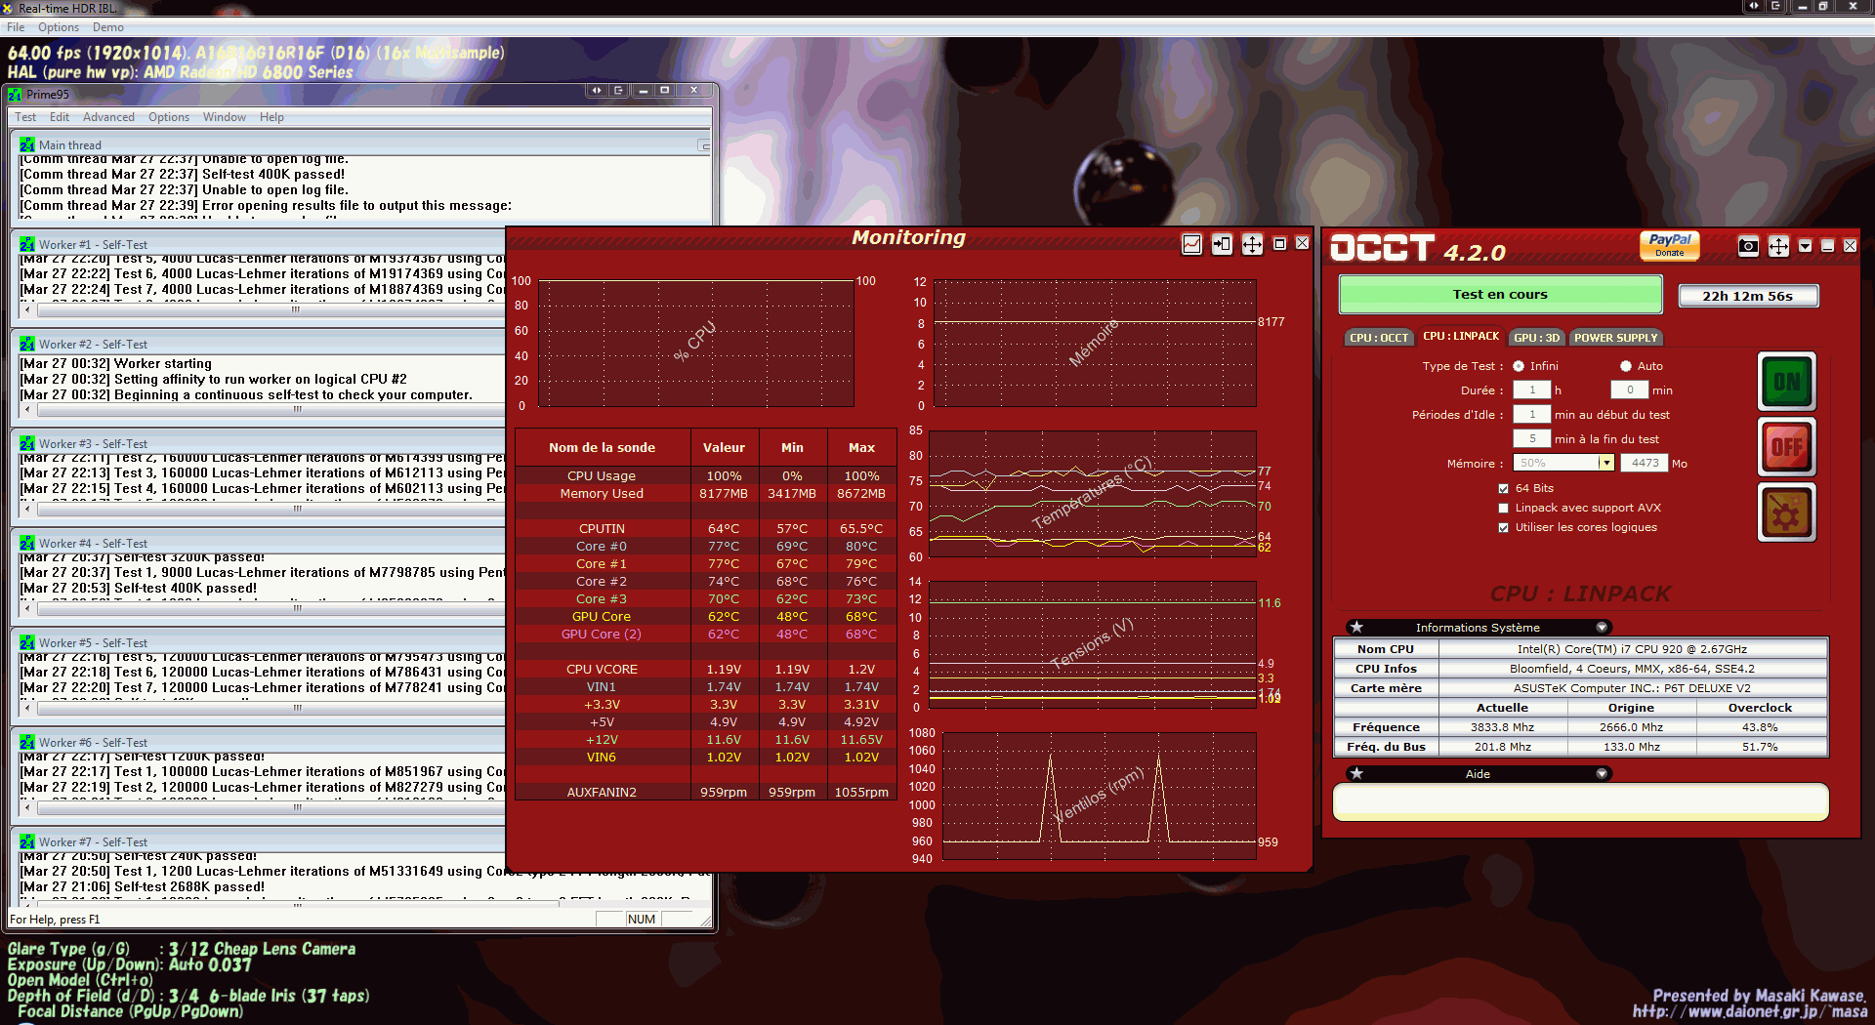
Task: Click the PayPal Donate button in OCCT
Action: click(x=1669, y=245)
